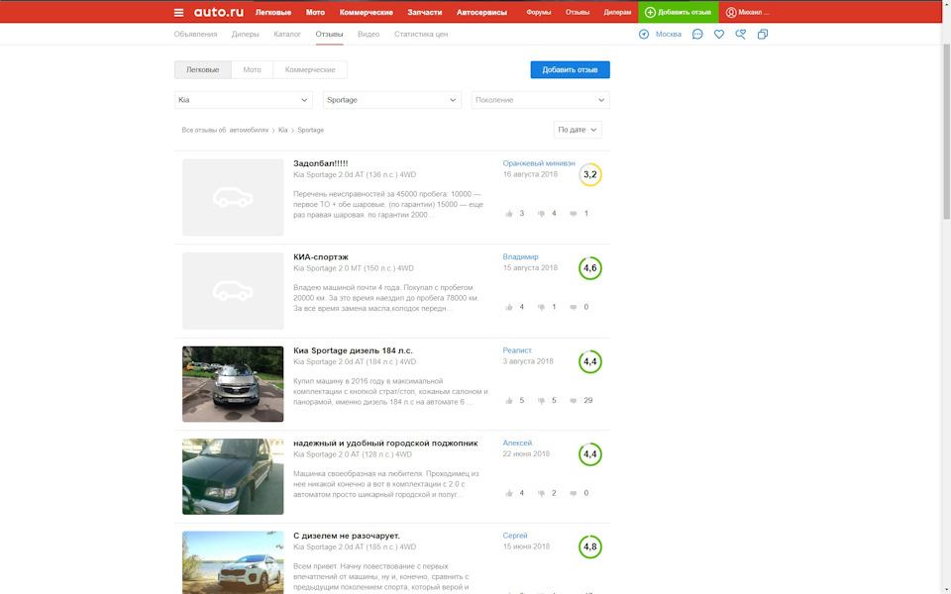Open the Поколение generation dropdown
The width and height of the screenshot is (951, 594).
coord(541,100)
